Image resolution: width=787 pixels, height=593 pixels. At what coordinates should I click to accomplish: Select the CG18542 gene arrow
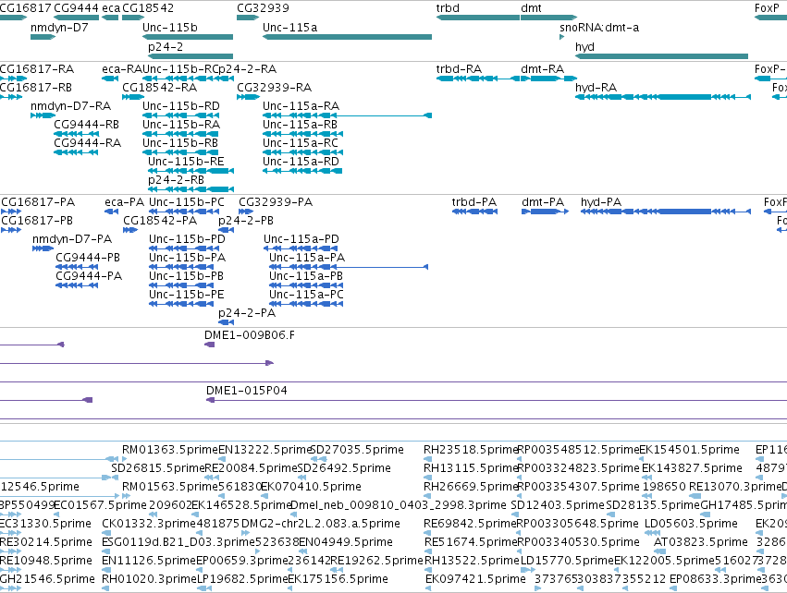133,18
